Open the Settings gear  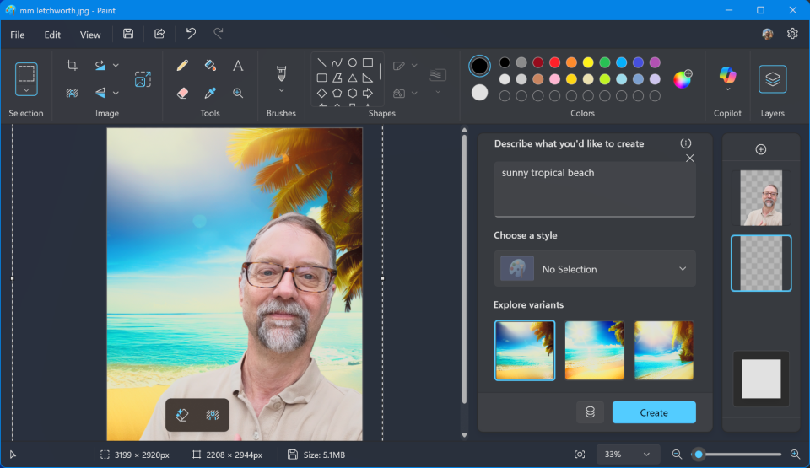(792, 34)
